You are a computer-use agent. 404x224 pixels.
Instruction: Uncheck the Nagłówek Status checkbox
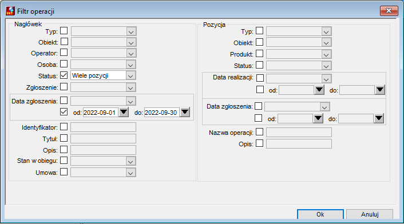[64, 75]
